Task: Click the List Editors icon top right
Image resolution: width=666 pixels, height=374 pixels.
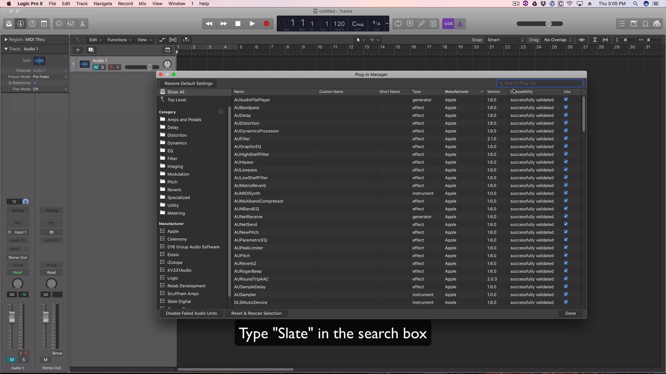Action: 622,24
